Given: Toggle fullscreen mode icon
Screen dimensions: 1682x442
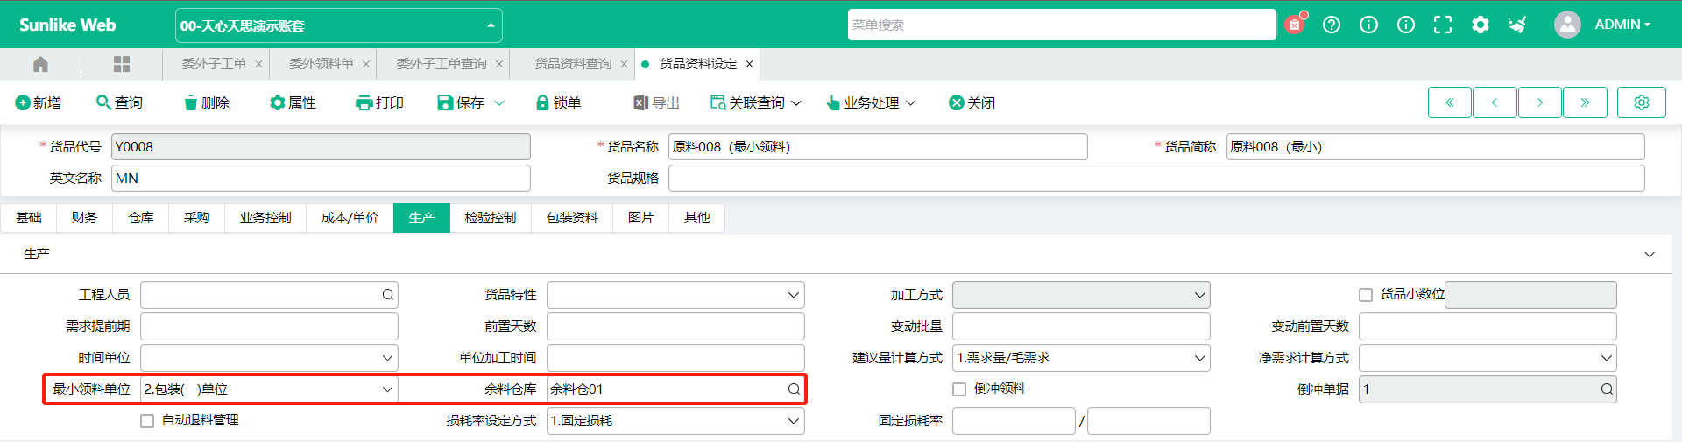Looking at the screenshot, I should pyautogui.click(x=1443, y=25).
